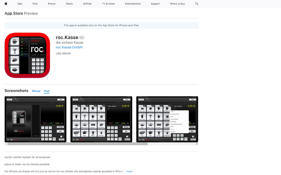Image resolution: width=281 pixels, height=175 pixels.
Task: Open the TV & Home navigation item
Action: 109,3
